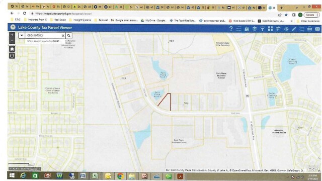Open the basemap gallery grid icon

click(x=270, y=29)
